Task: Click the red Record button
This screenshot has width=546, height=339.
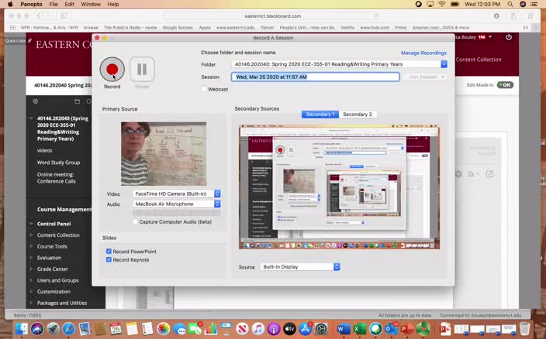Action: (112, 70)
